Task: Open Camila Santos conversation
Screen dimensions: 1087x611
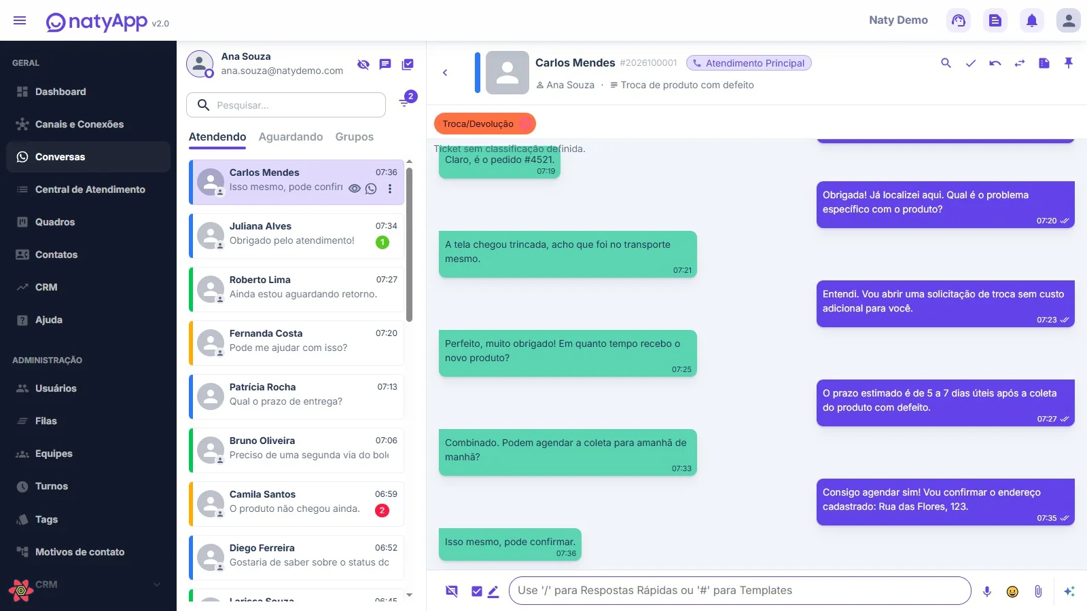Action: point(296,504)
